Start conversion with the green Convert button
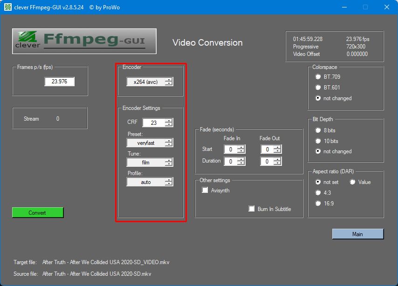Screen dimensions: 398x286 click(x=38, y=213)
